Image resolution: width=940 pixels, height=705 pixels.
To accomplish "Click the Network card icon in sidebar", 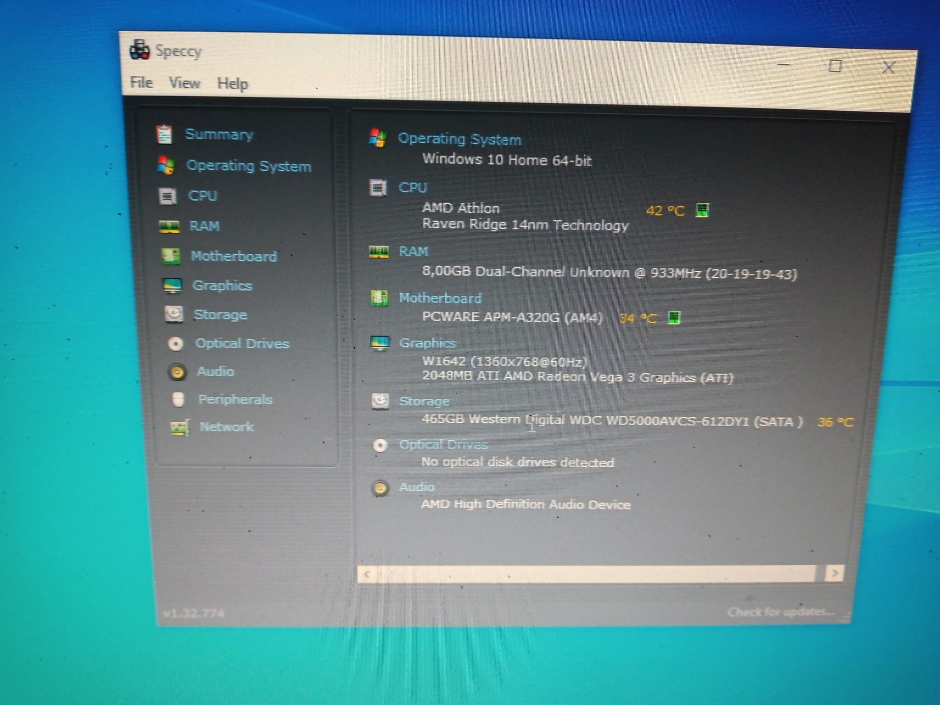I will [179, 428].
